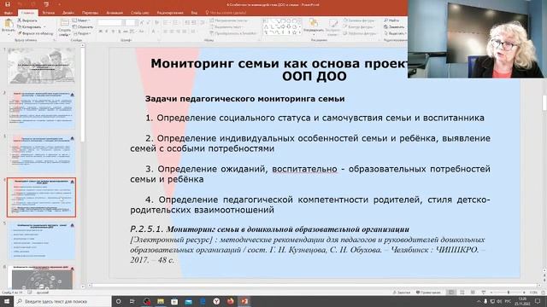Open the Section (Раздел) dropdown
Image resolution: width=547 pixels, height=307 pixels.
[82, 33]
